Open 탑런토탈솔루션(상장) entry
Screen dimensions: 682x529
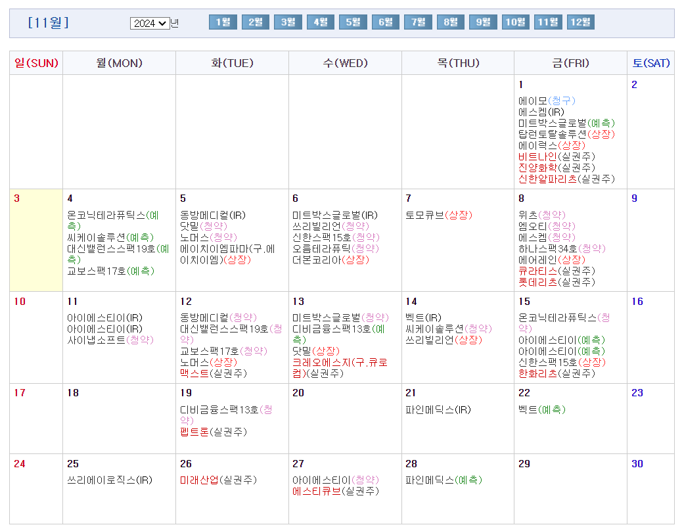click(566, 134)
